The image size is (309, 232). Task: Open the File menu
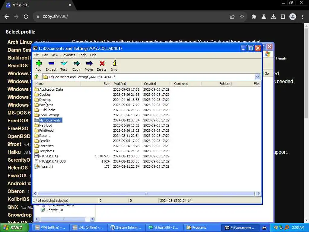(36, 55)
